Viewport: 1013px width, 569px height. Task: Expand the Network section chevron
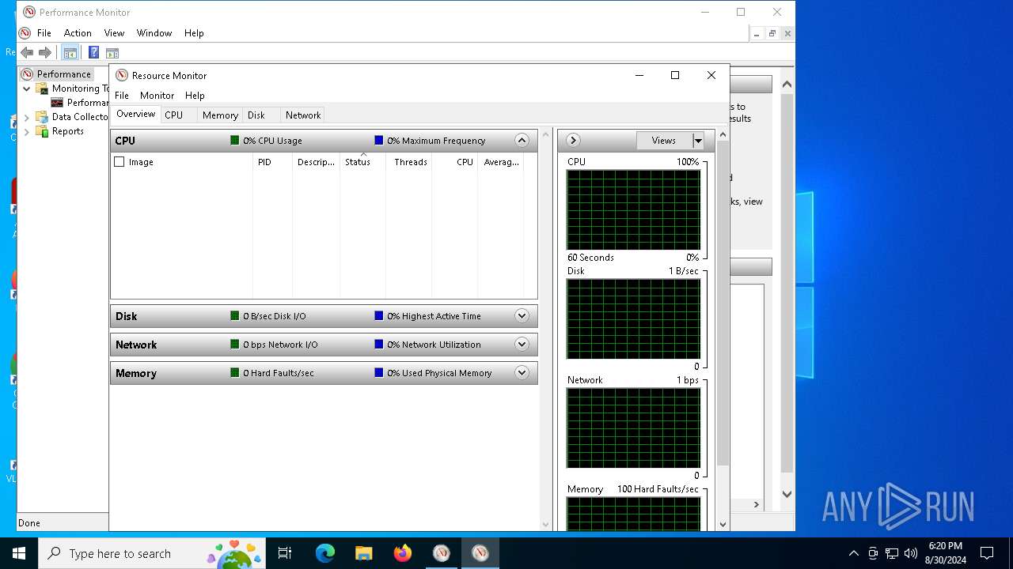[x=522, y=345]
